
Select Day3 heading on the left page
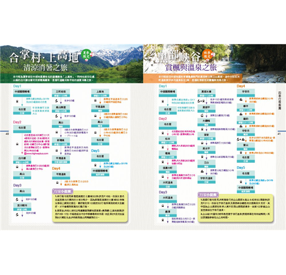(x=17, y=185)
